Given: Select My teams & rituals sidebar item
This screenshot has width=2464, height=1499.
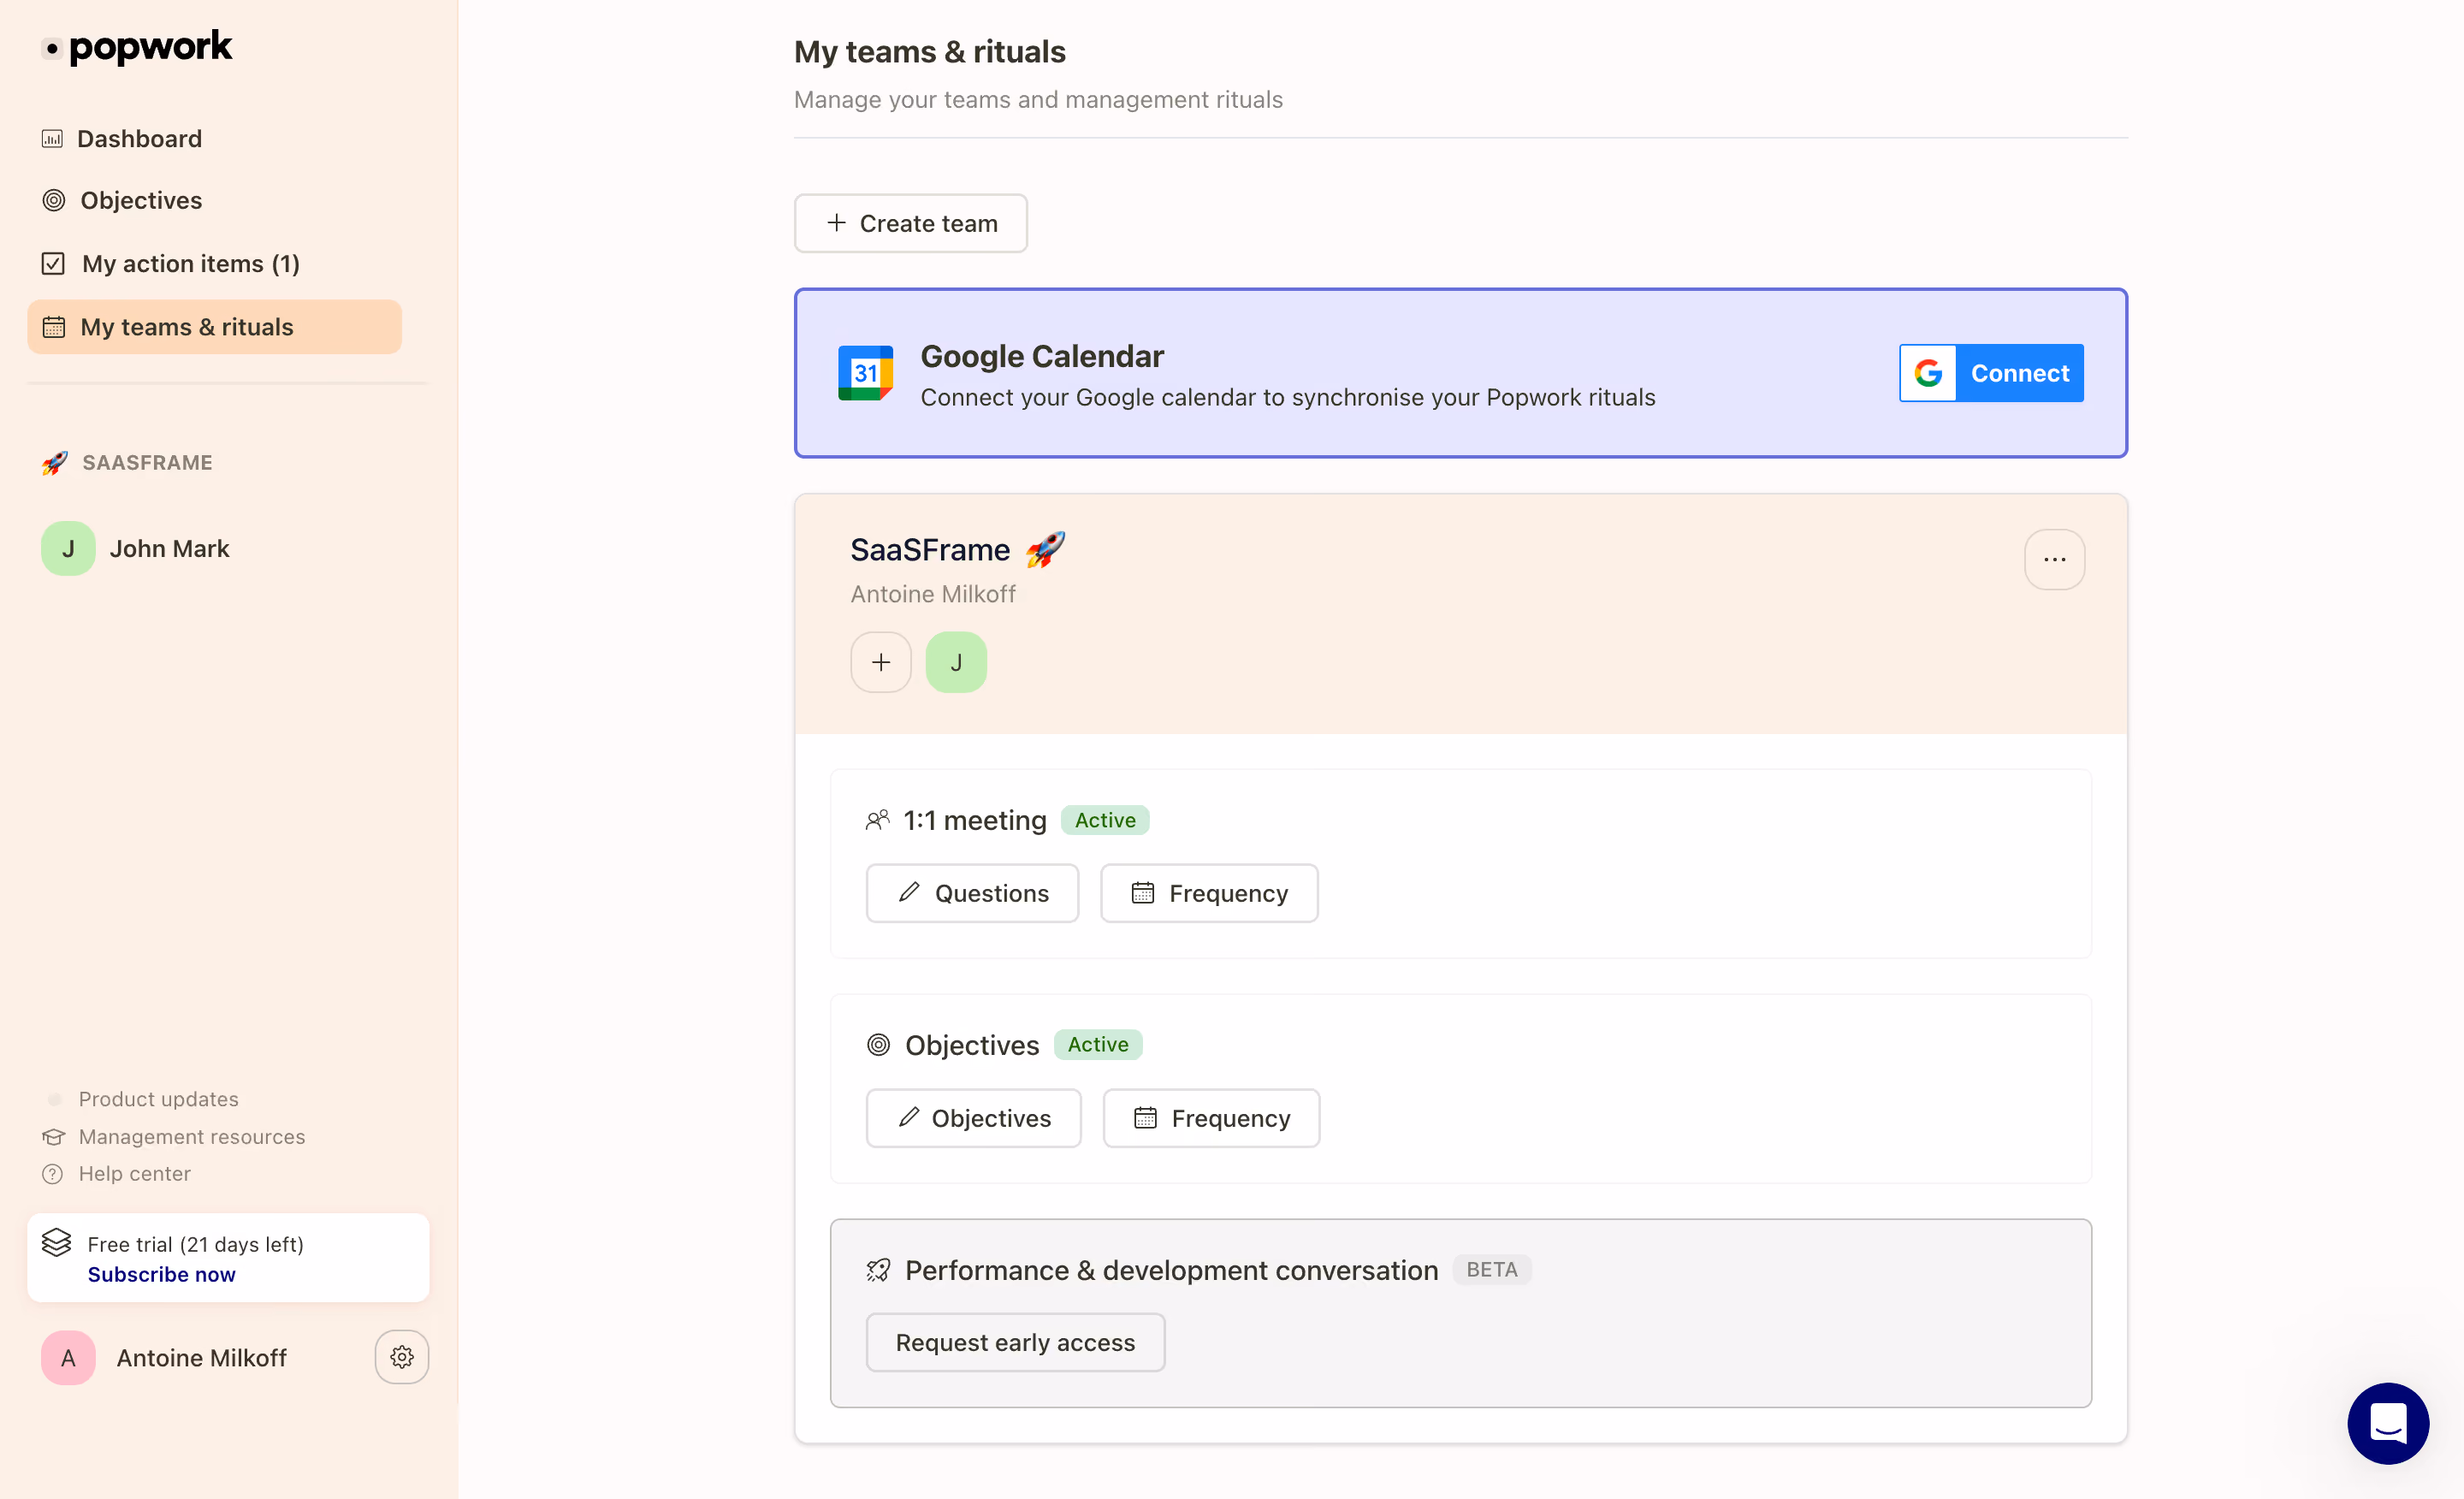Looking at the screenshot, I should 215,327.
